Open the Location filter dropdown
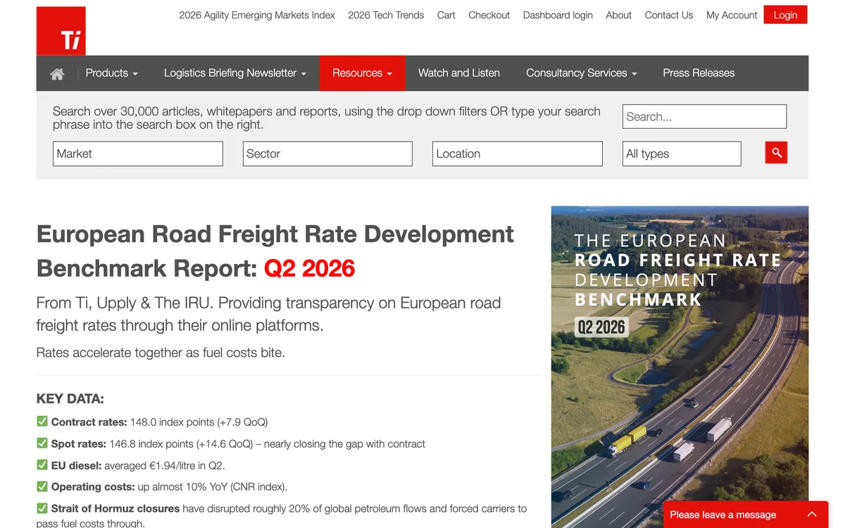 coord(518,153)
